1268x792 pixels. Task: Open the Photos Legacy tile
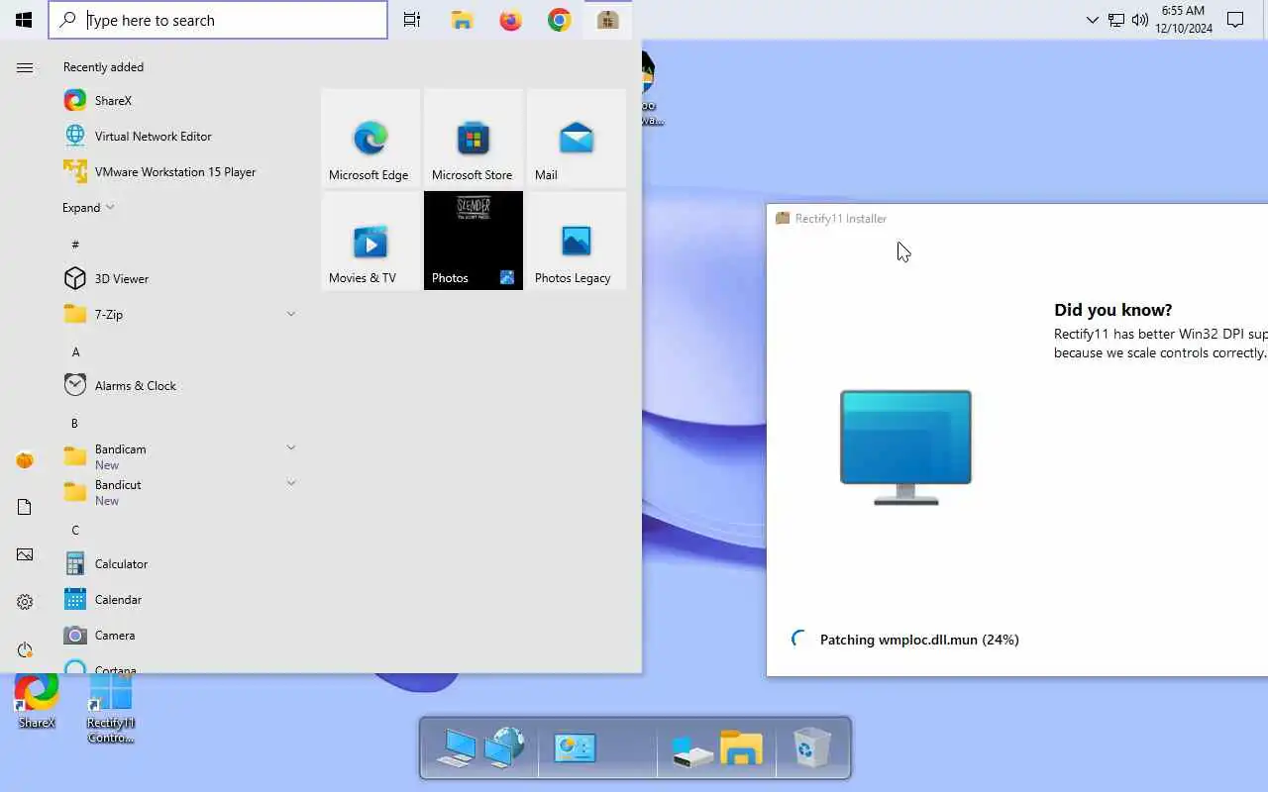tap(577, 241)
